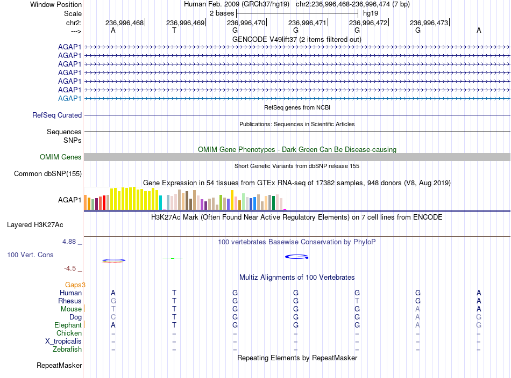Click the orange Gaps label
511x378 pixels.
pyautogui.click(x=74, y=285)
